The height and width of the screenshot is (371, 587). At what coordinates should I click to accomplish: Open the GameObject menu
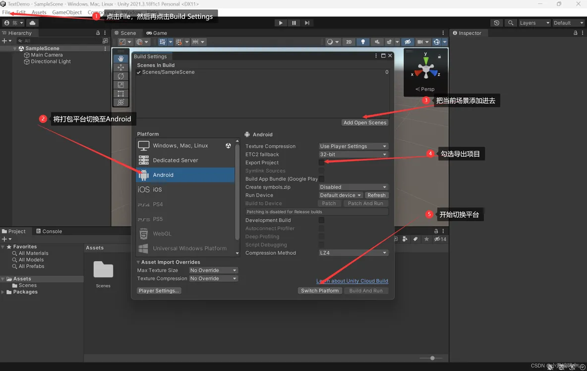tap(66, 12)
